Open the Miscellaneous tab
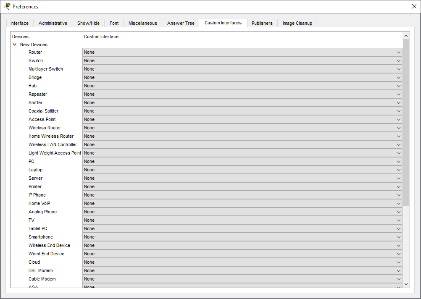The width and height of the screenshot is (421, 299). coord(142,24)
